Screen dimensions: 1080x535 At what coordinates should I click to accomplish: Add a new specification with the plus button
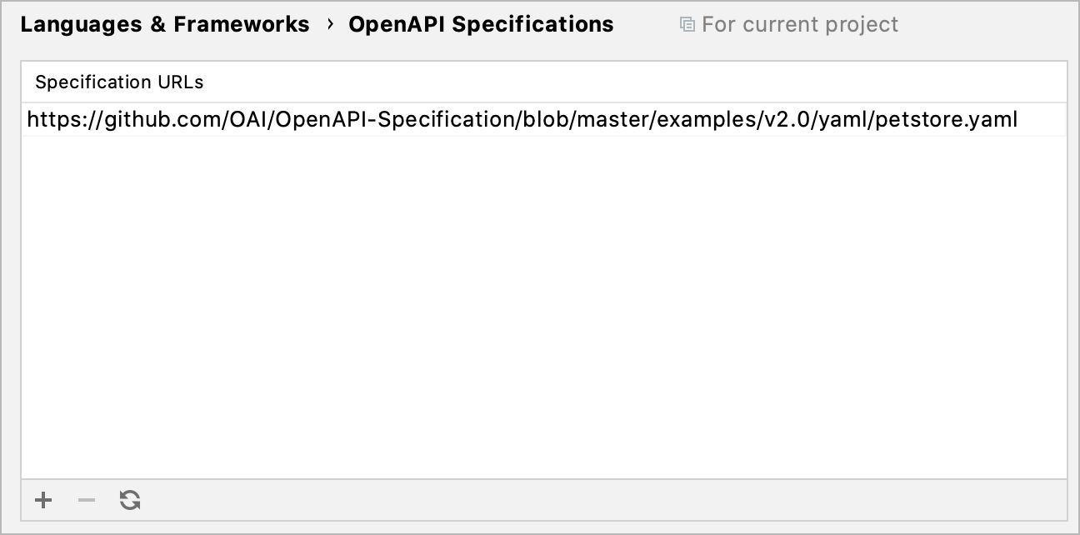43,500
